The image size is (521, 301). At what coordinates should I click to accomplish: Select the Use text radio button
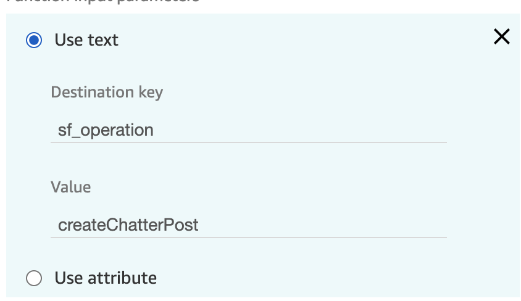click(x=34, y=40)
